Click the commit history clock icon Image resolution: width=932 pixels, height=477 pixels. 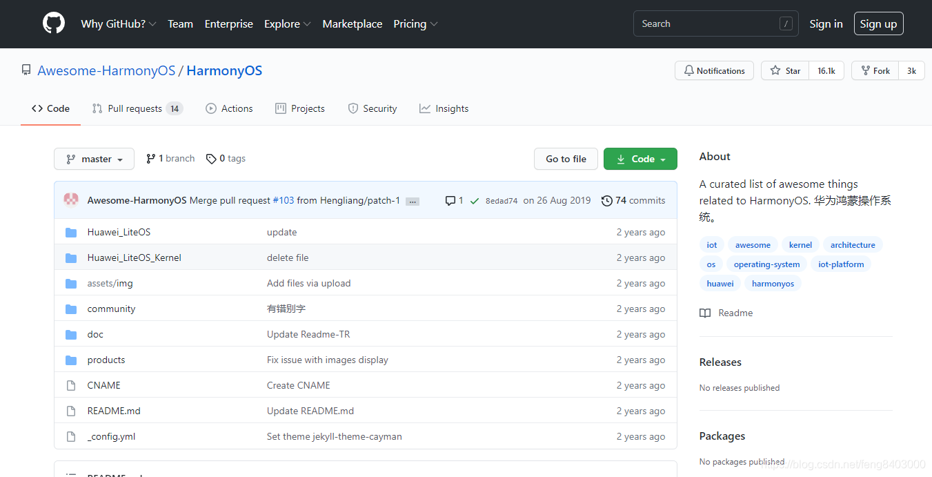(607, 201)
